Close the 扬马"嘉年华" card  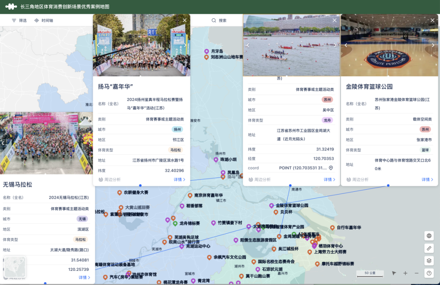click(185, 20)
